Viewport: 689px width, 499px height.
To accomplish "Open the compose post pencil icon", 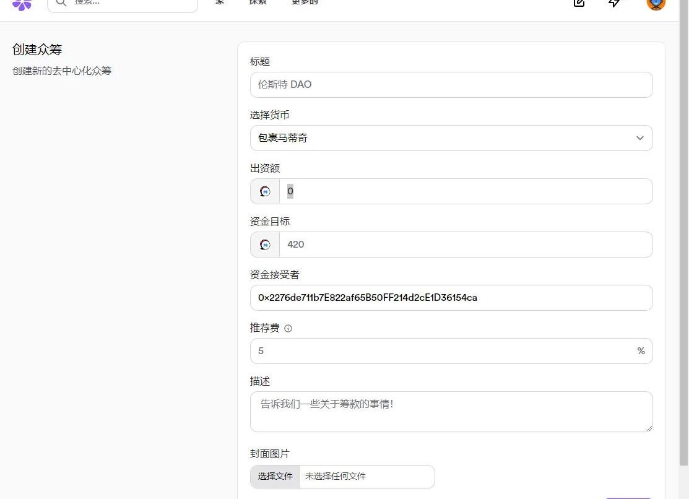I will (x=579, y=3).
